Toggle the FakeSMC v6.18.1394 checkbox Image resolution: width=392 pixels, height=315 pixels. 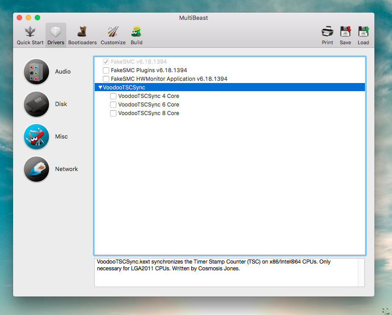click(106, 62)
